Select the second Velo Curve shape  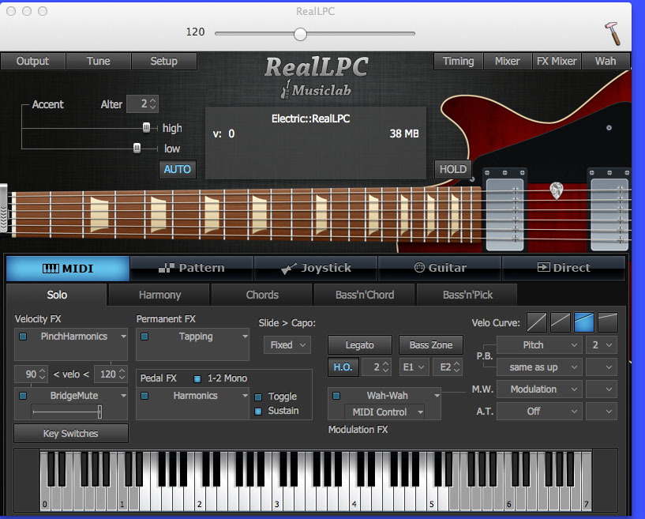561,322
